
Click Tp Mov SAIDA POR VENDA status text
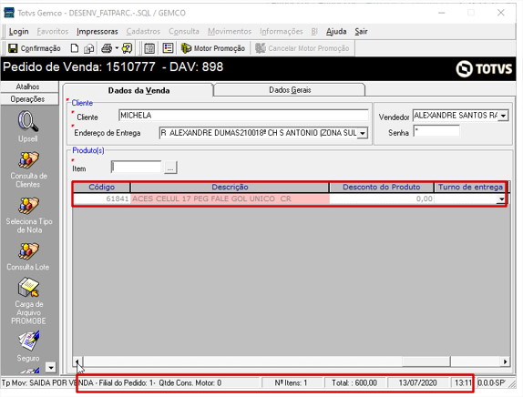48,383
